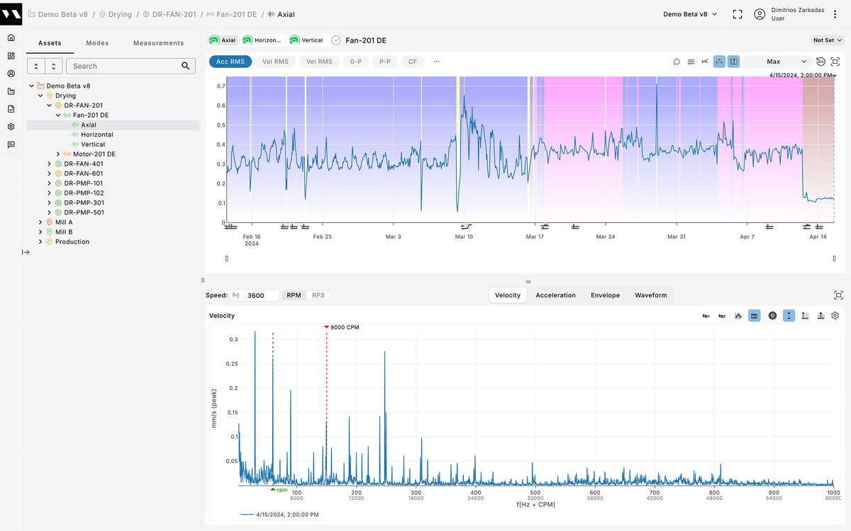This screenshot has height=531, width=851.
Task: Expand the DR-FAN-401 tree node
Action: [x=50, y=164]
